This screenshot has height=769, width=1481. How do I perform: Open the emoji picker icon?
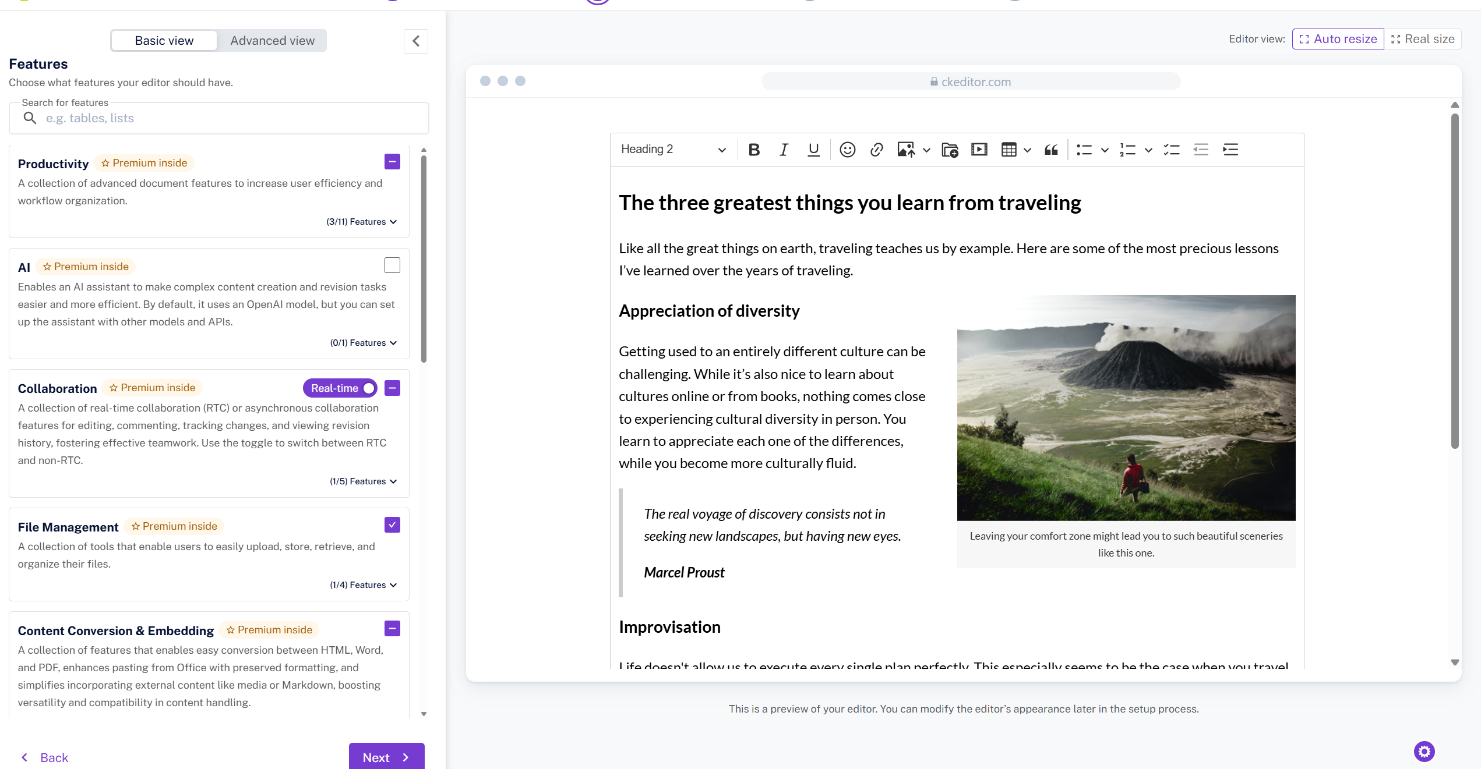coord(847,150)
